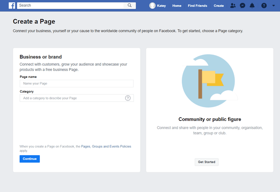Screen dimensions: 280x192
Task: Click the Category field help icon
Action: pos(128,98)
